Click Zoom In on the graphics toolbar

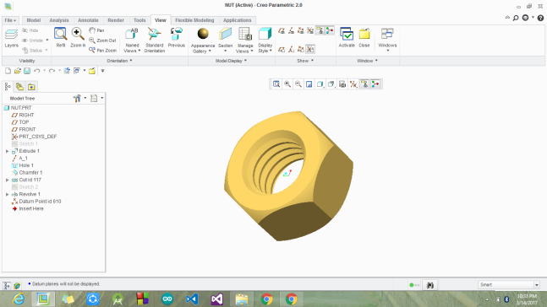pos(287,84)
